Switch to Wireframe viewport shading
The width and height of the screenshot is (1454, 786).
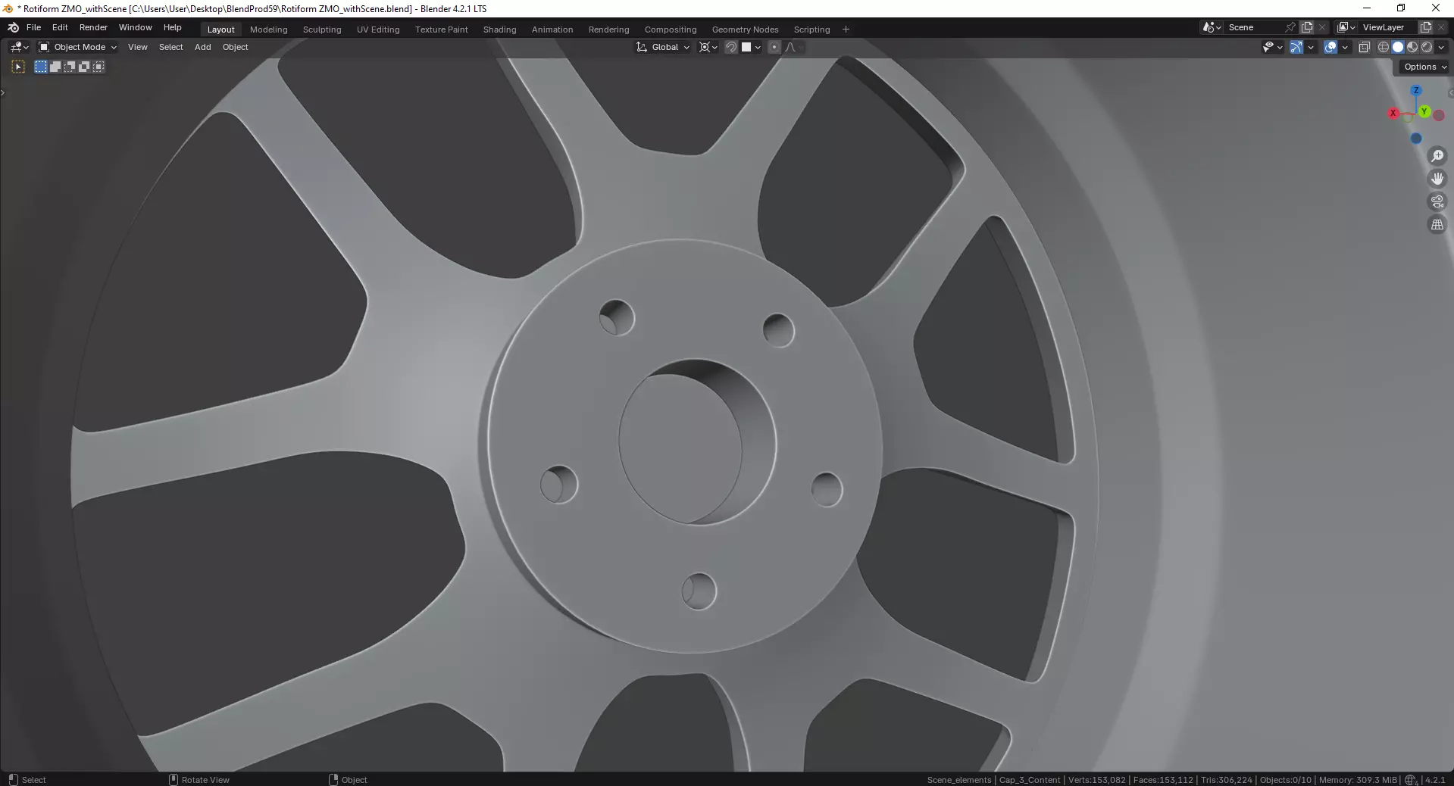tap(1384, 47)
